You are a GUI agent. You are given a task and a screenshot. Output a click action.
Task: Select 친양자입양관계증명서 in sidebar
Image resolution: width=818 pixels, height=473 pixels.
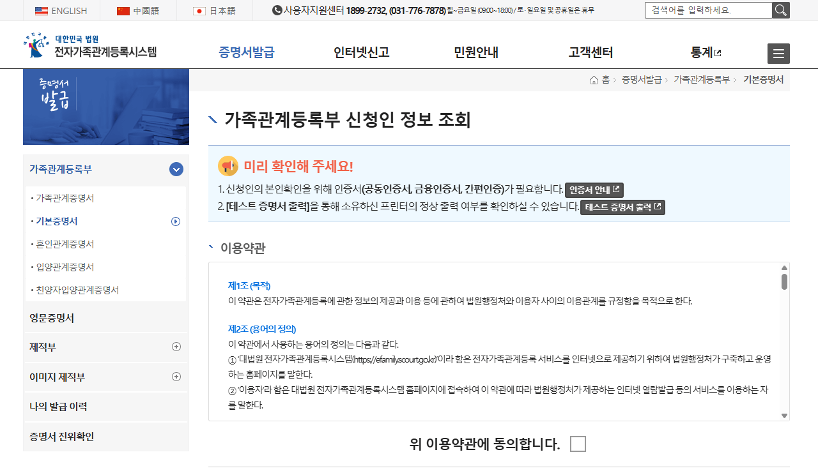[77, 290]
